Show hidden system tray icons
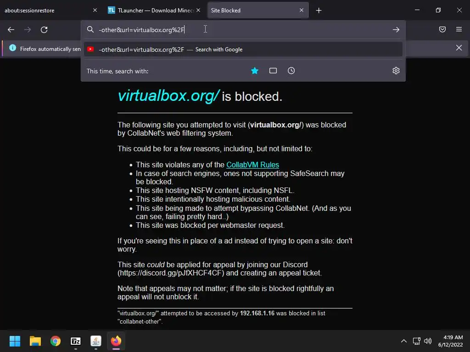 point(404,341)
